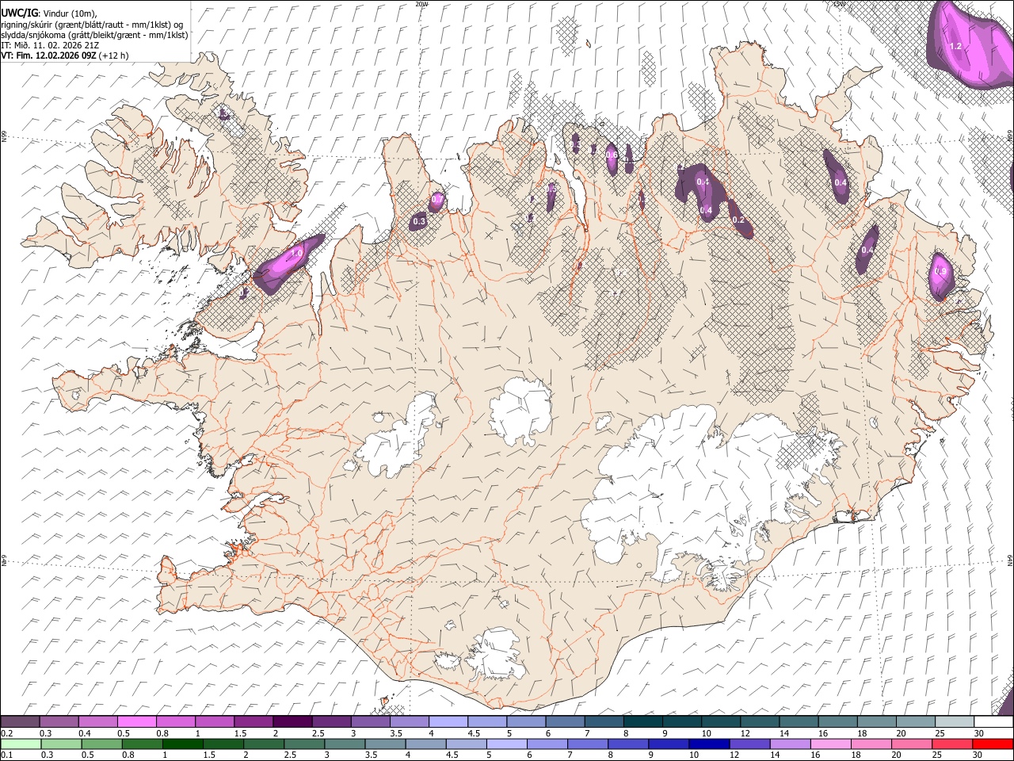Select the dark green rain swatch labeled 1

coord(182,744)
